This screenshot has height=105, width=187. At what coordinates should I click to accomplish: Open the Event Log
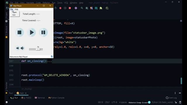[171, 98]
